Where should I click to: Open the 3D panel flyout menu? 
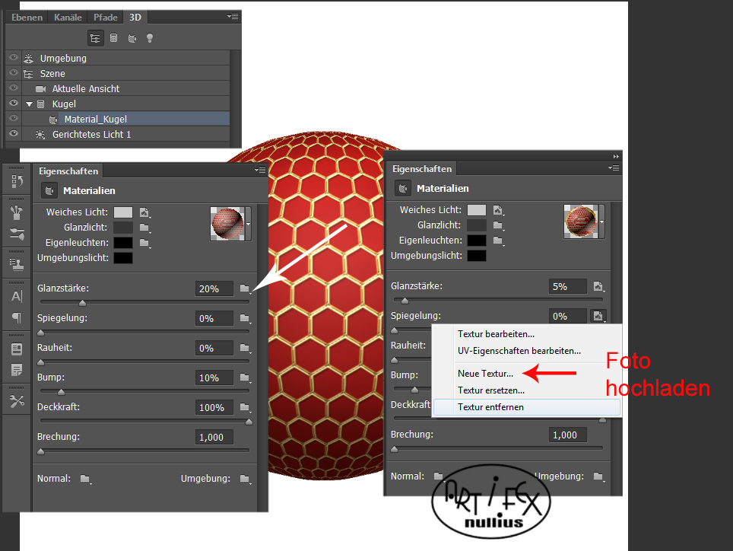[233, 17]
